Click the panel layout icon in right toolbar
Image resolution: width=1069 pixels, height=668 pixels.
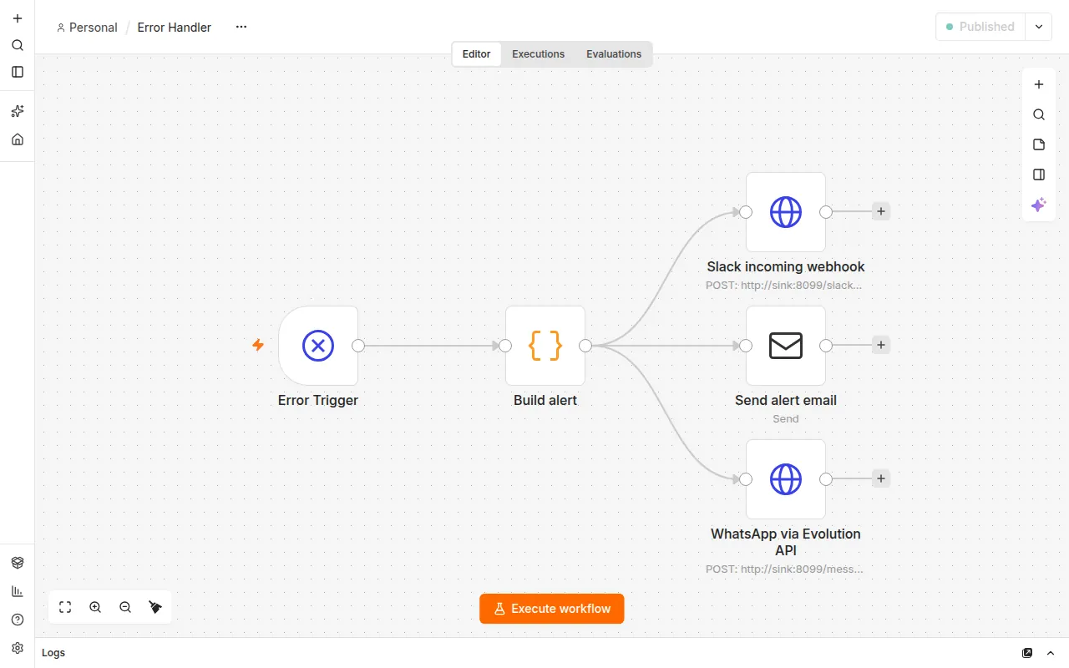[1039, 175]
